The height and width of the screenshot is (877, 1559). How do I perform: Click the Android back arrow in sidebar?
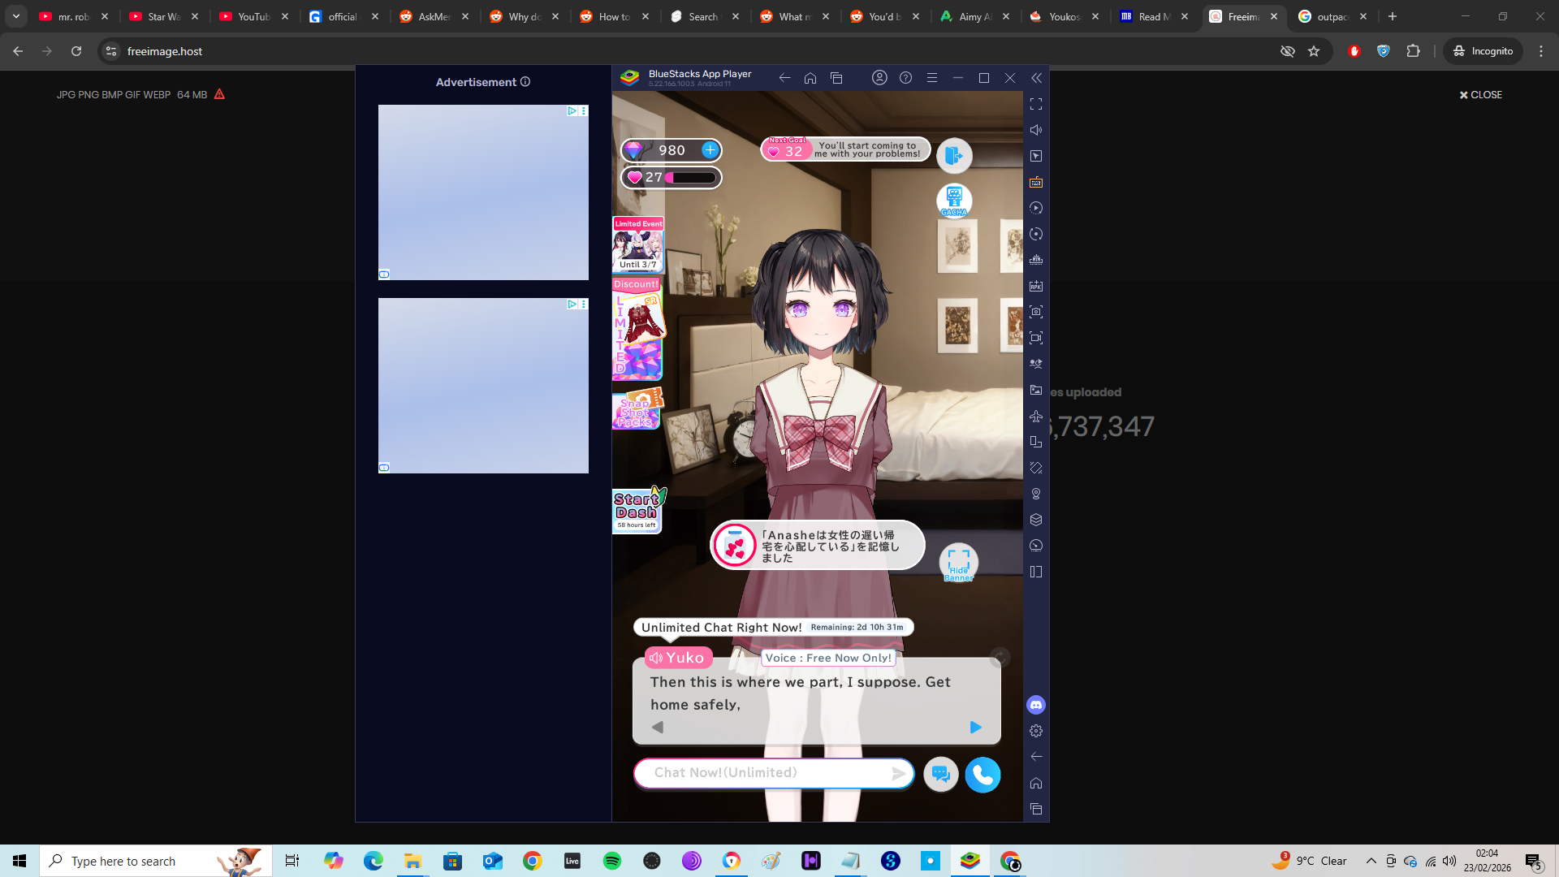point(1036,757)
